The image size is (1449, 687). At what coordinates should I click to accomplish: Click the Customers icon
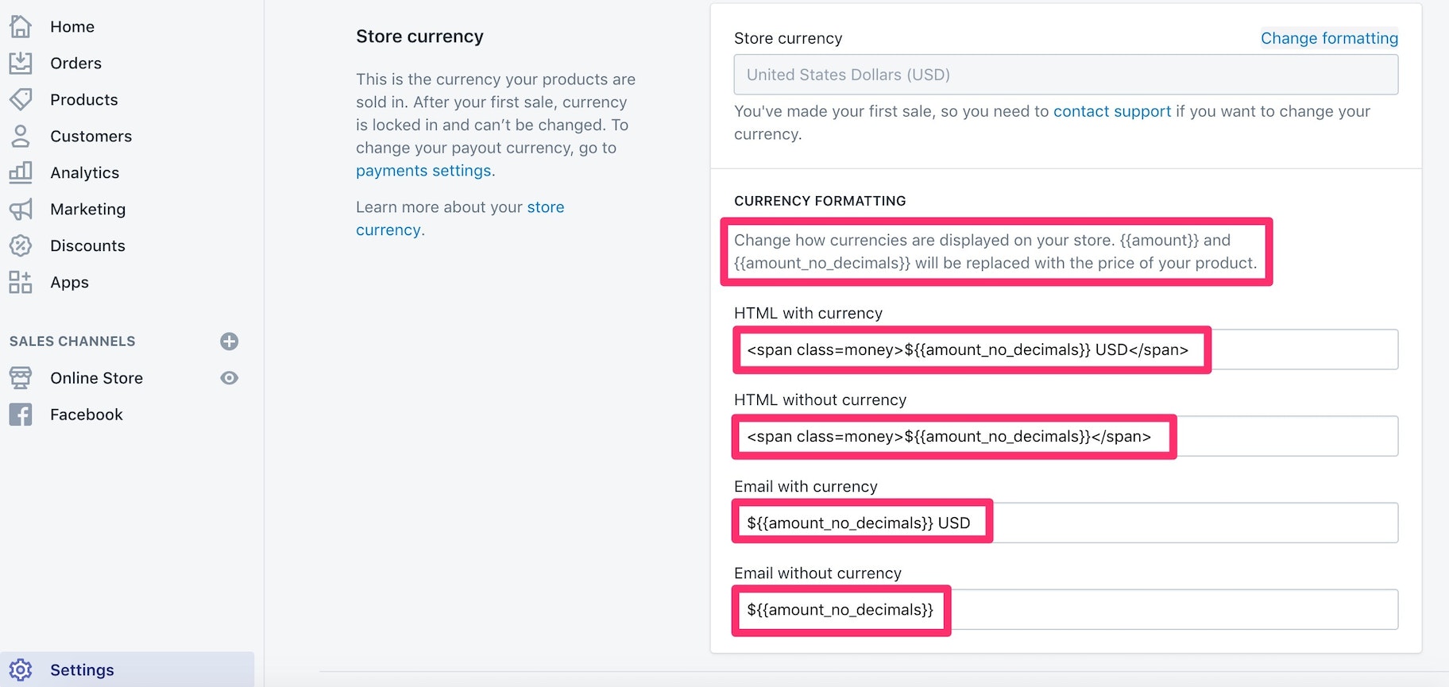pos(20,136)
